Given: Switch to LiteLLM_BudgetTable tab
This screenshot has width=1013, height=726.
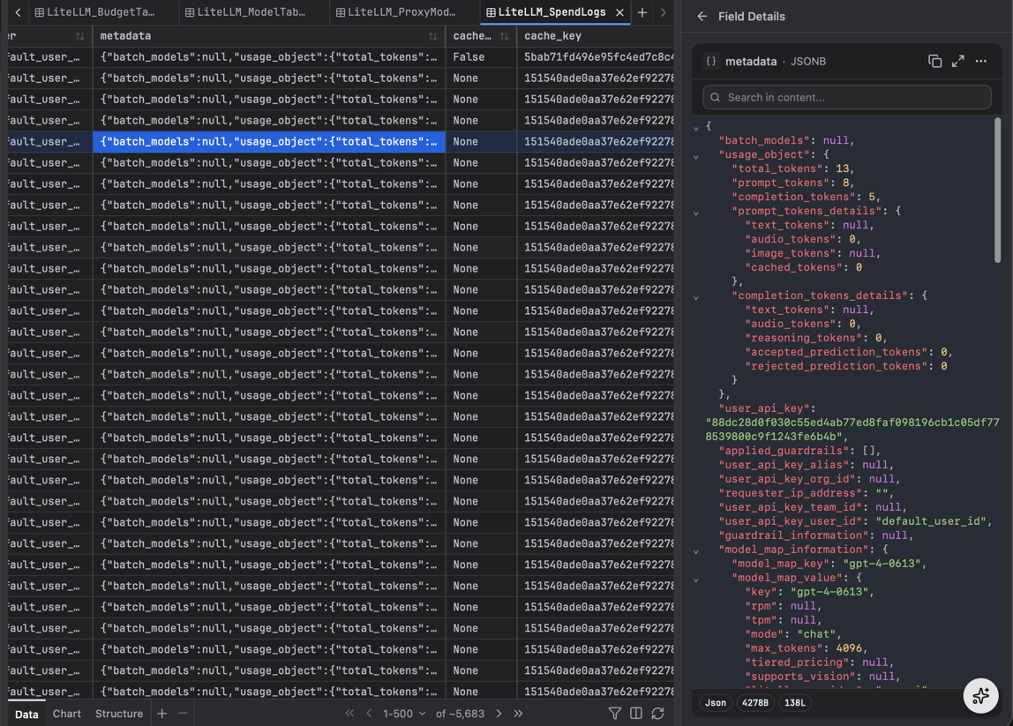Looking at the screenshot, I should point(95,12).
